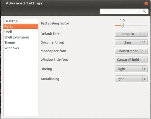Image resolution: width=151 pixels, height=119 pixels.
Task: Open the Rgba antialiasing combo box
Action: click(x=131, y=79)
